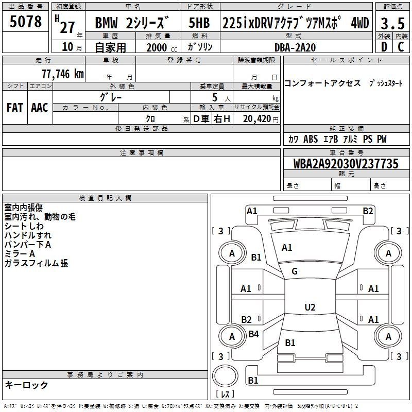This screenshot has height=412, width=412.
Task: Click lot number 5078
Action: click(25, 21)
